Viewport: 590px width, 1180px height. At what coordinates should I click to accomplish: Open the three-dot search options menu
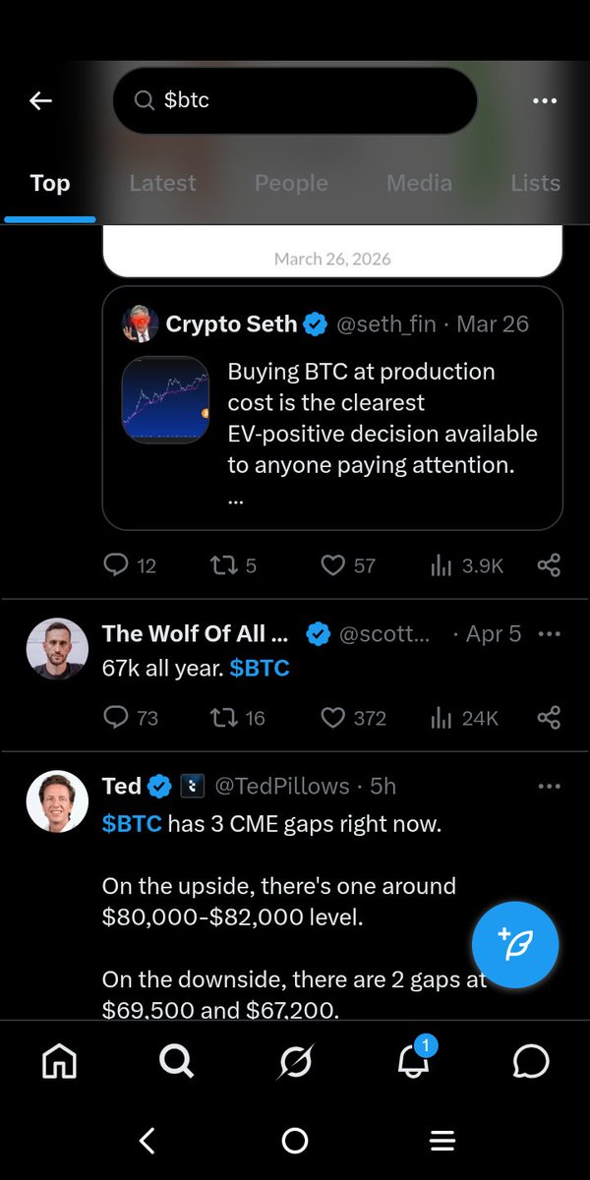click(x=544, y=100)
